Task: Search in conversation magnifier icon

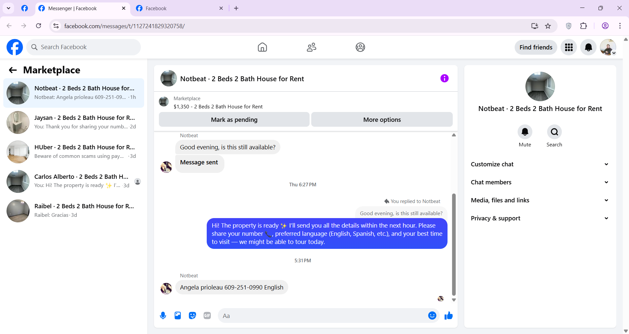Action: point(554,132)
